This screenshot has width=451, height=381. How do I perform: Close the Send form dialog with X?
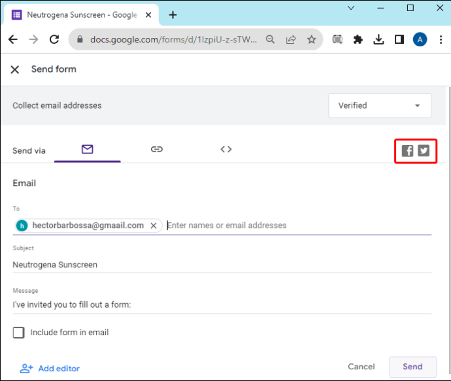[x=14, y=69]
